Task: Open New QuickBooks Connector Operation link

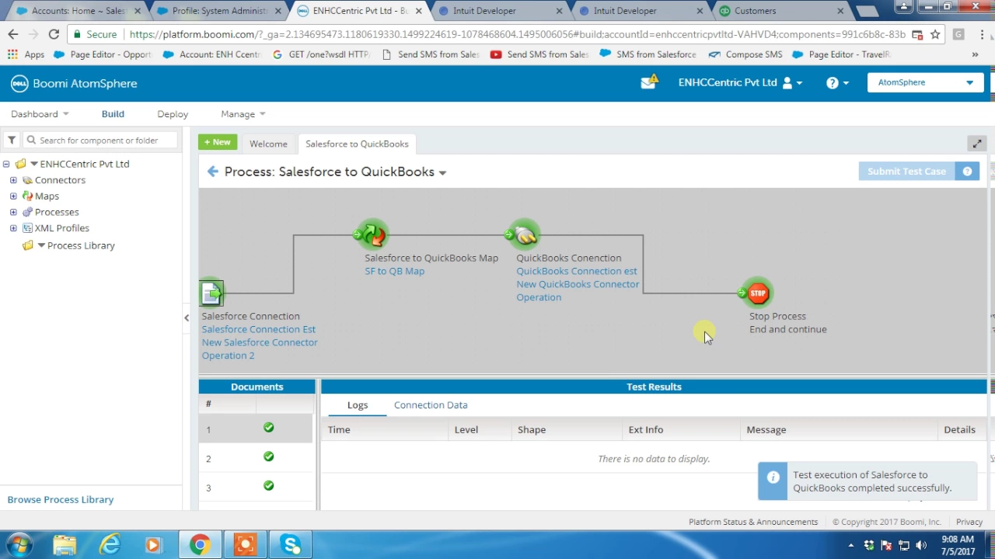Action: tap(578, 290)
